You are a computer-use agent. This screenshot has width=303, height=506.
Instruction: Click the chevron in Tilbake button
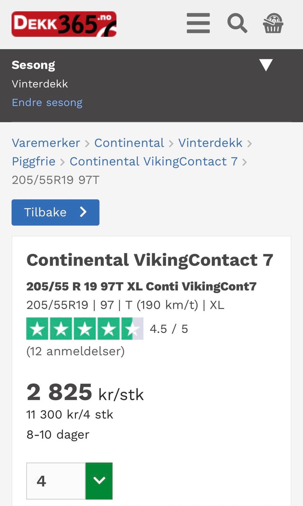tap(83, 212)
